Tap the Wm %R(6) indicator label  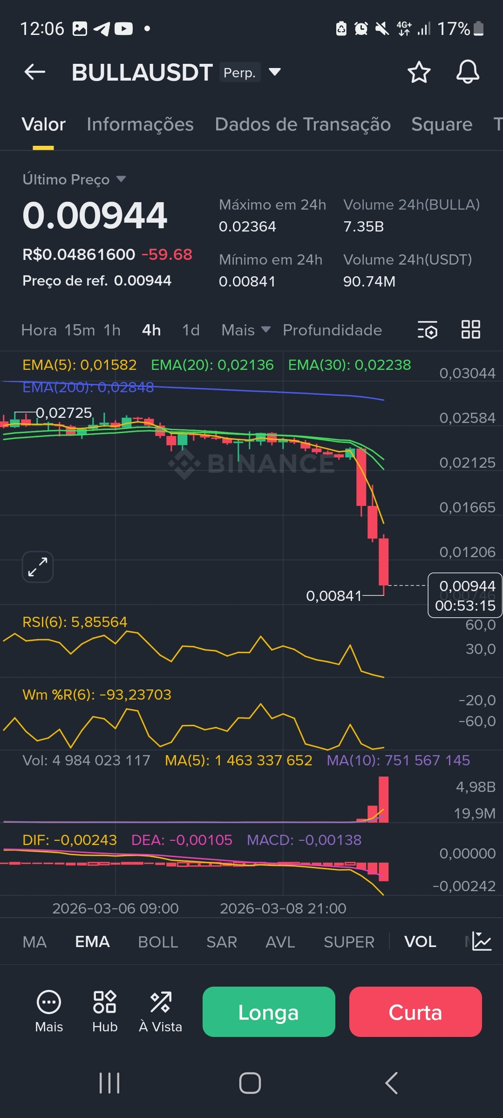[97, 695]
